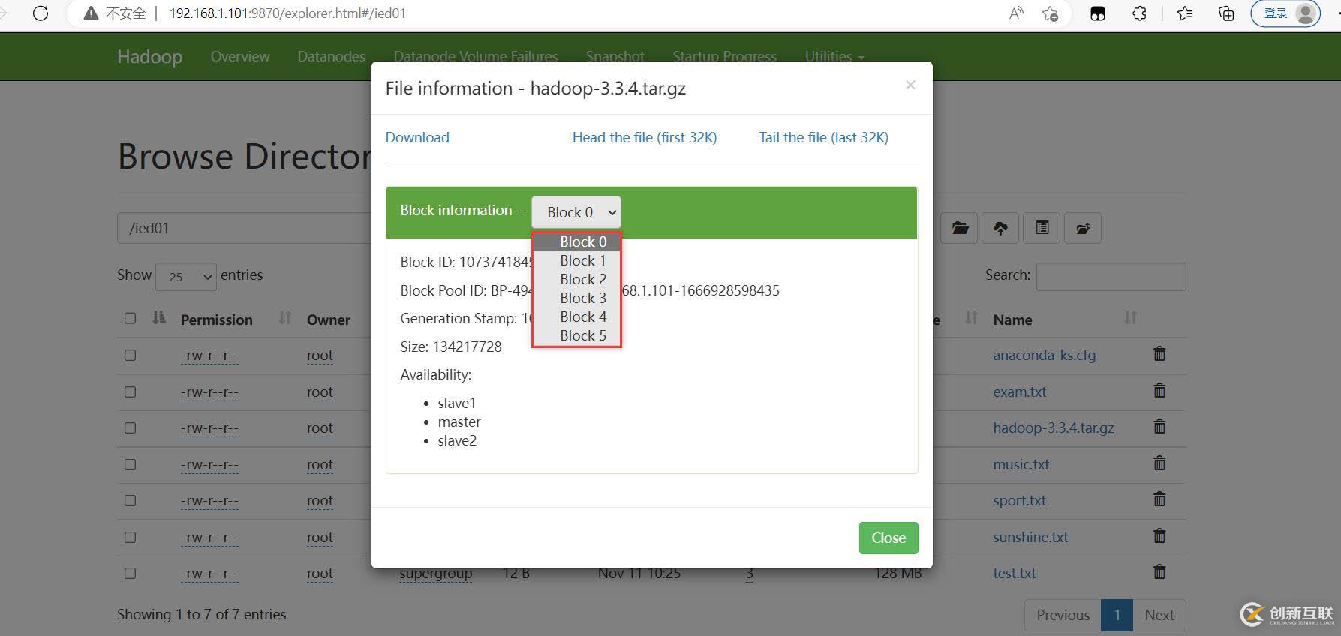
Task: Click the sort icon beside select-all checkbox
Action: tap(158, 318)
